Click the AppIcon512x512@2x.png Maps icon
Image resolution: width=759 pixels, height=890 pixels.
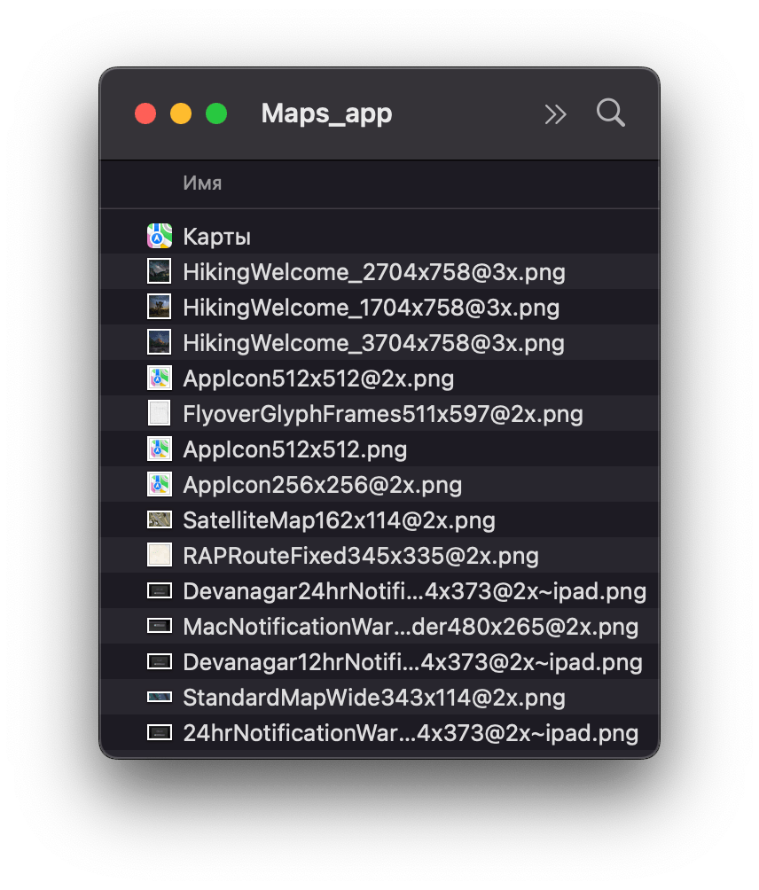click(160, 378)
